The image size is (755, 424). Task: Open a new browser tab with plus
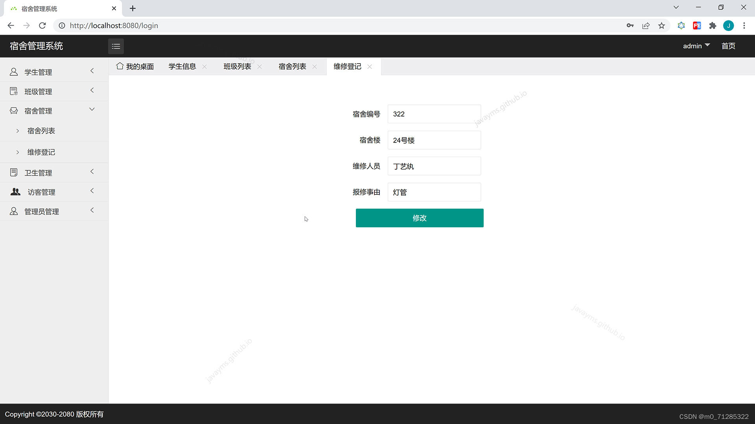pos(133,8)
